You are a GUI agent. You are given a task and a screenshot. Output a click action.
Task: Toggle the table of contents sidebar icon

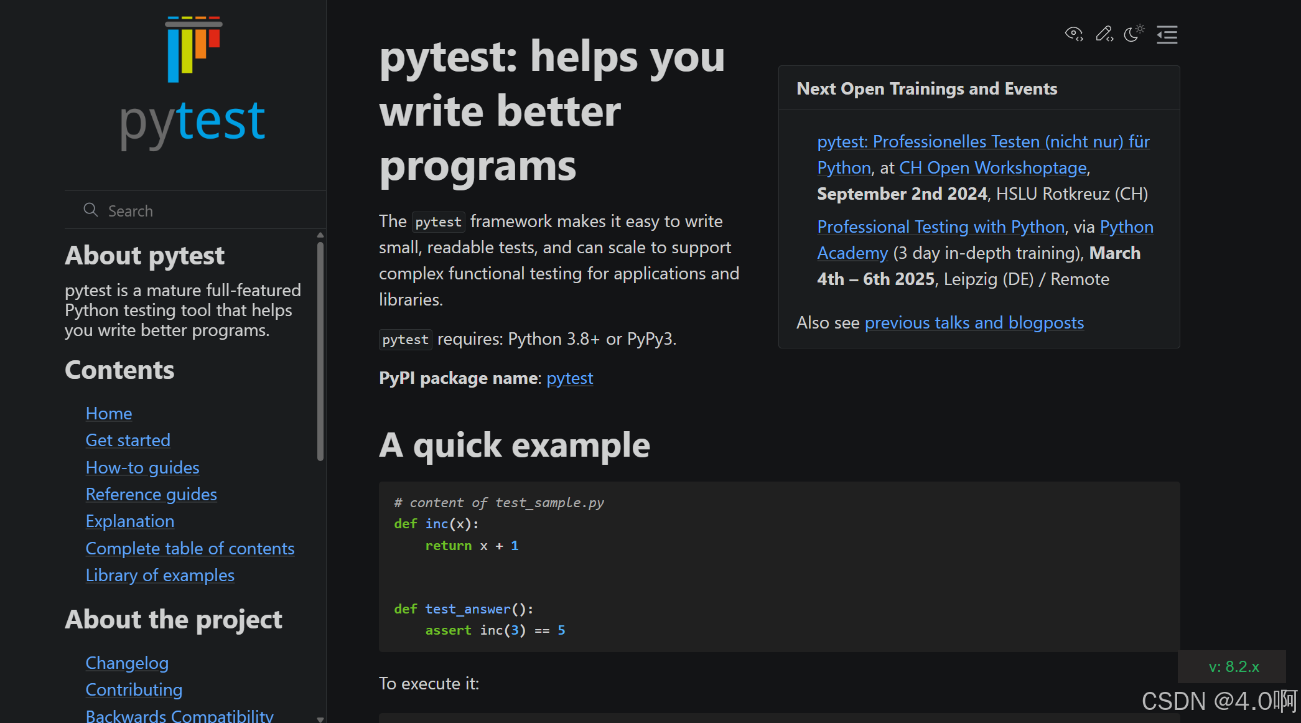(1167, 34)
